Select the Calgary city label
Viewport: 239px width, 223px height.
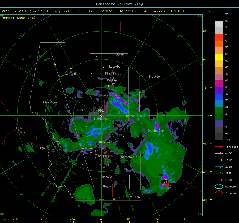(x=104, y=156)
